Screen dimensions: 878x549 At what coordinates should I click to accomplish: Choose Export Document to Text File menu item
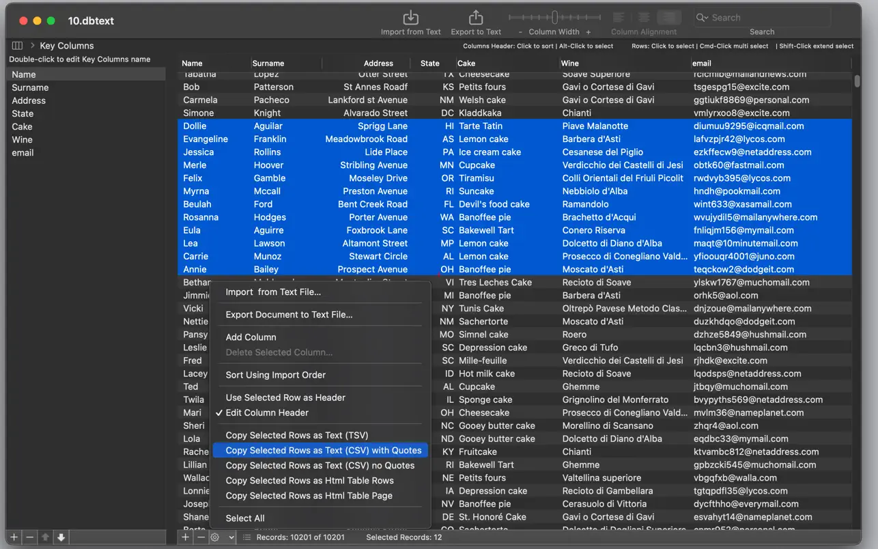(x=289, y=315)
